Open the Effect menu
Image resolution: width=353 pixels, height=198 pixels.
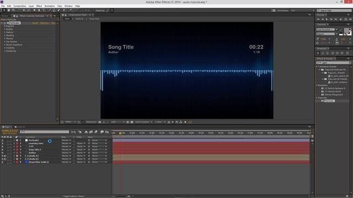pos(39,6)
